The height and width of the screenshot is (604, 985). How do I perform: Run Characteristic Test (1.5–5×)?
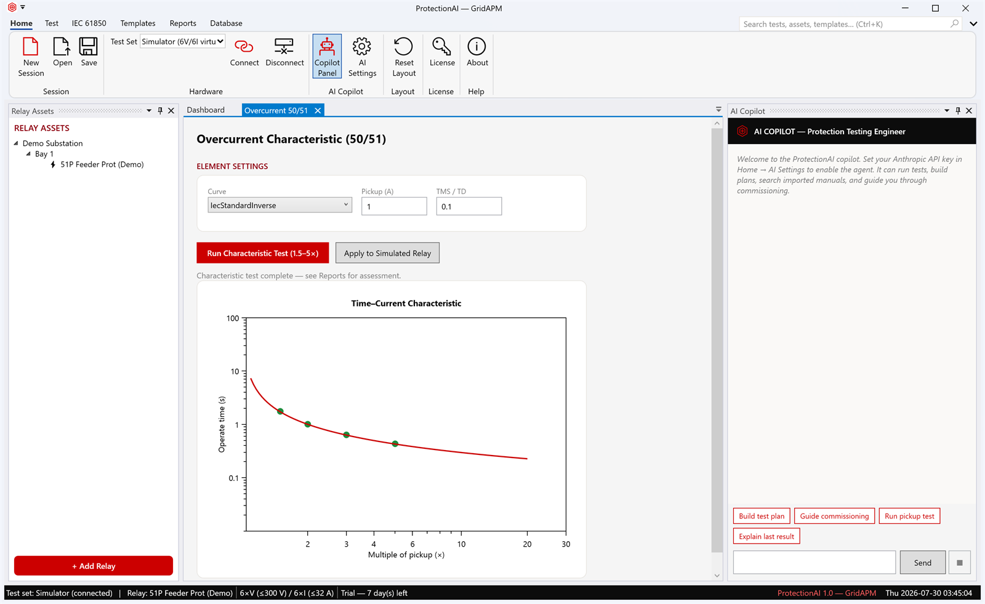[263, 253]
